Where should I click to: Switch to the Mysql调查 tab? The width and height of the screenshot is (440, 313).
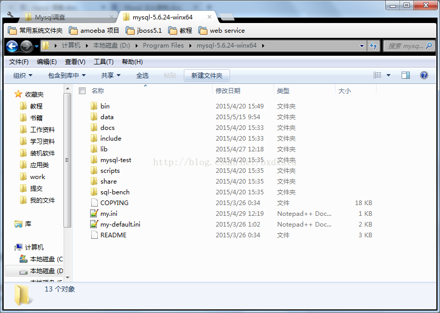click(x=69, y=17)
